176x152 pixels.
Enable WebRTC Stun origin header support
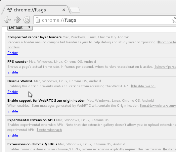(x=13, y=111)
